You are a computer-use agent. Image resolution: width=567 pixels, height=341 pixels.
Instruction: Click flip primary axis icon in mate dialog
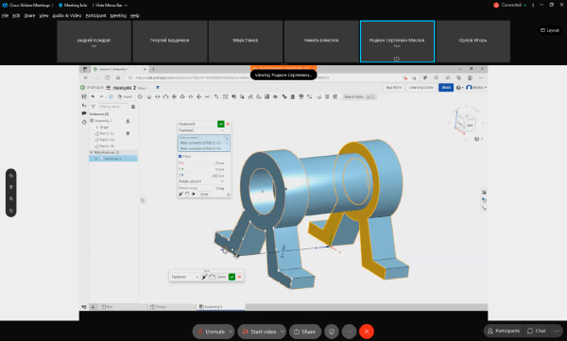coord(180,195)
